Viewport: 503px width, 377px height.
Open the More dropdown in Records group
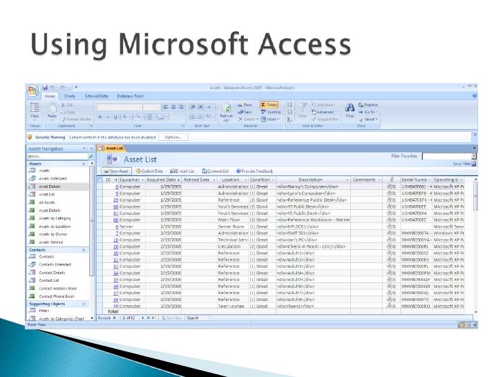pos(269,119)
